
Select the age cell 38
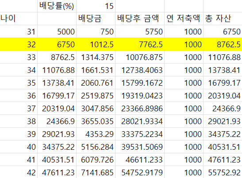19,121
